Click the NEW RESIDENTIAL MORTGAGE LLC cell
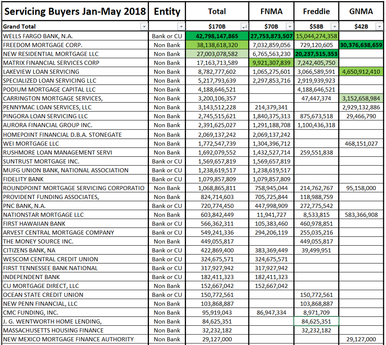This screenshot has width=386, height=345. (75, 54)
